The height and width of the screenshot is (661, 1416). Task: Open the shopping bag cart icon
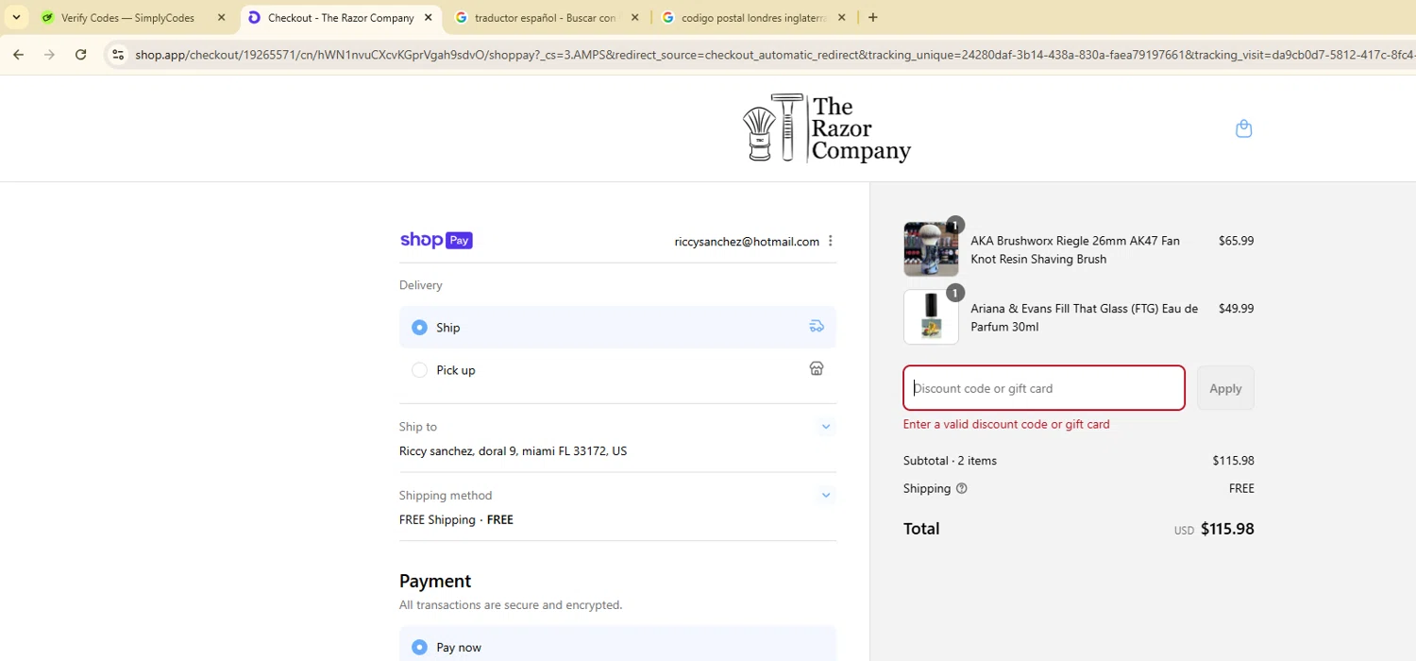1243,128
